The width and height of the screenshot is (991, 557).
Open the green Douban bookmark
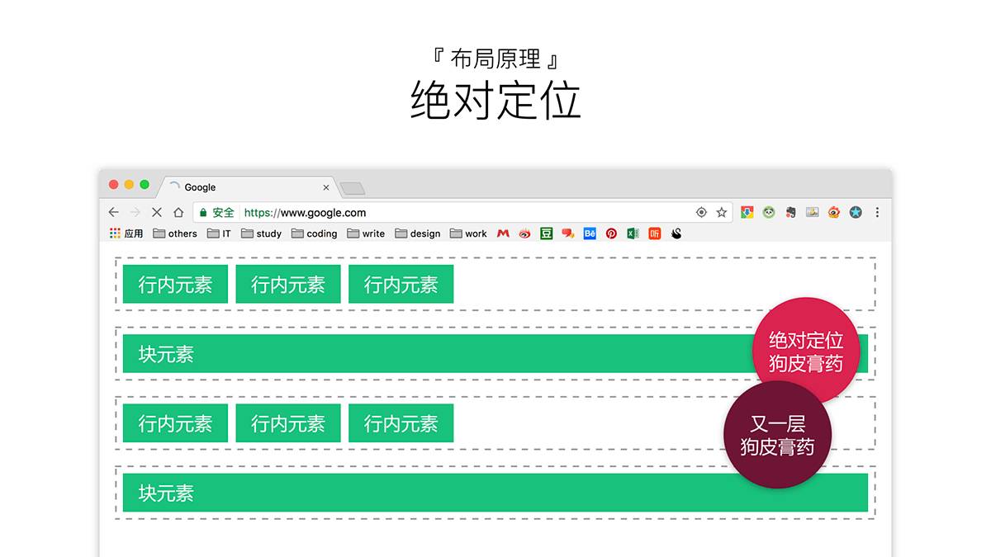click(x=546, y=234)
